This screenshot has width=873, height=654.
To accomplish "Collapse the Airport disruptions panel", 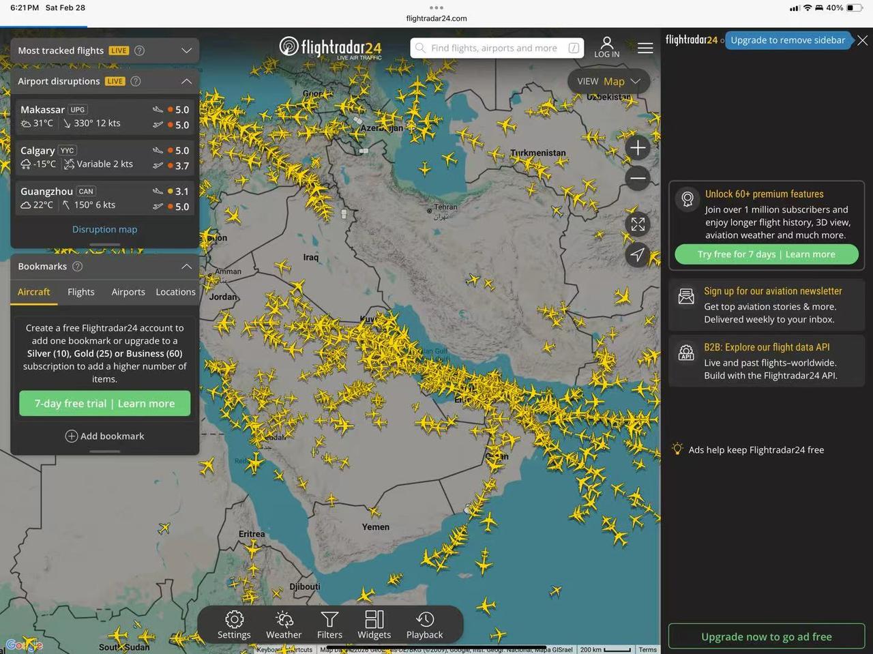I will click(186, 81).
